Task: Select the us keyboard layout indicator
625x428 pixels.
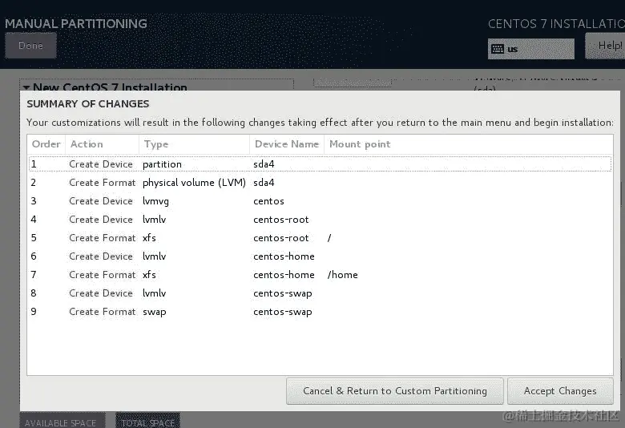Action: click(531, 49)
